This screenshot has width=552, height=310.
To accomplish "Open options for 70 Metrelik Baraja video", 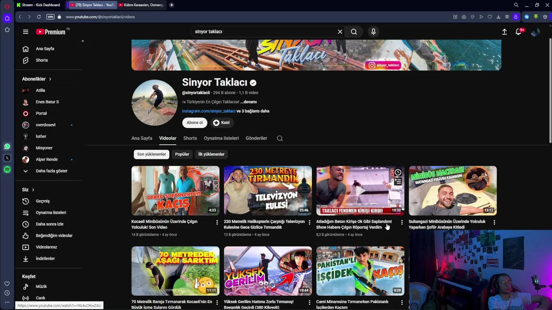I will (217, 303).
